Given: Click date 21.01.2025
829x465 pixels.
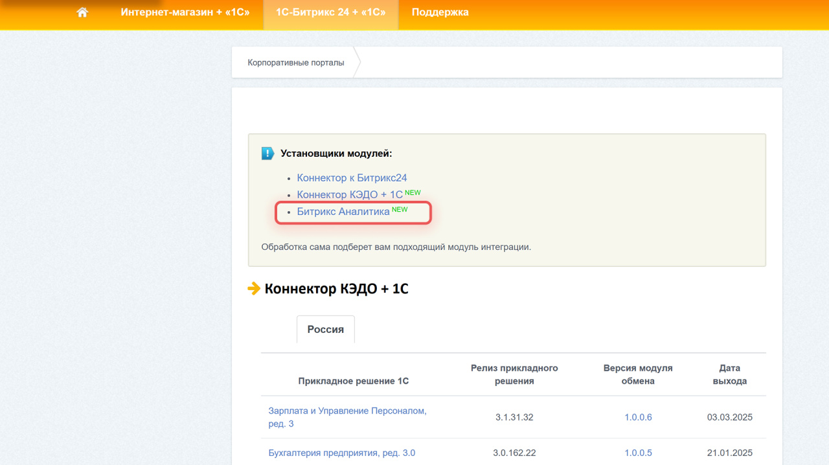Looking at the screenshot, I should pos(730,453).
